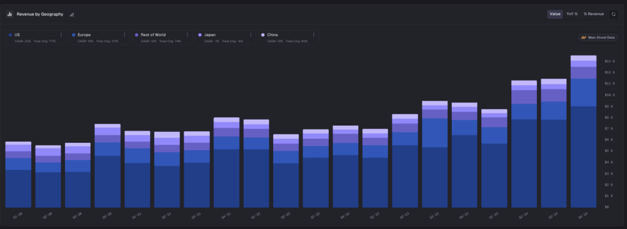This screenshot has height=229, width=627.
Task: Click the China legend color dot
Action: (x=263, y=35)
